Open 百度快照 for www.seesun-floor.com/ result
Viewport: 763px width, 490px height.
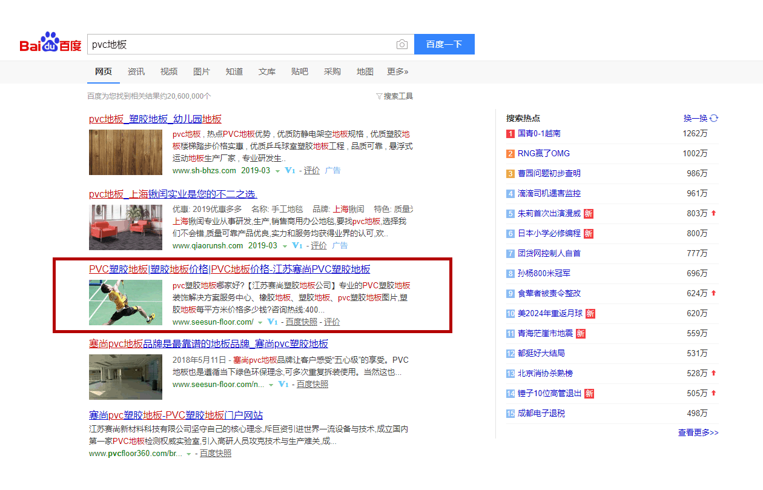click(302, 322)
